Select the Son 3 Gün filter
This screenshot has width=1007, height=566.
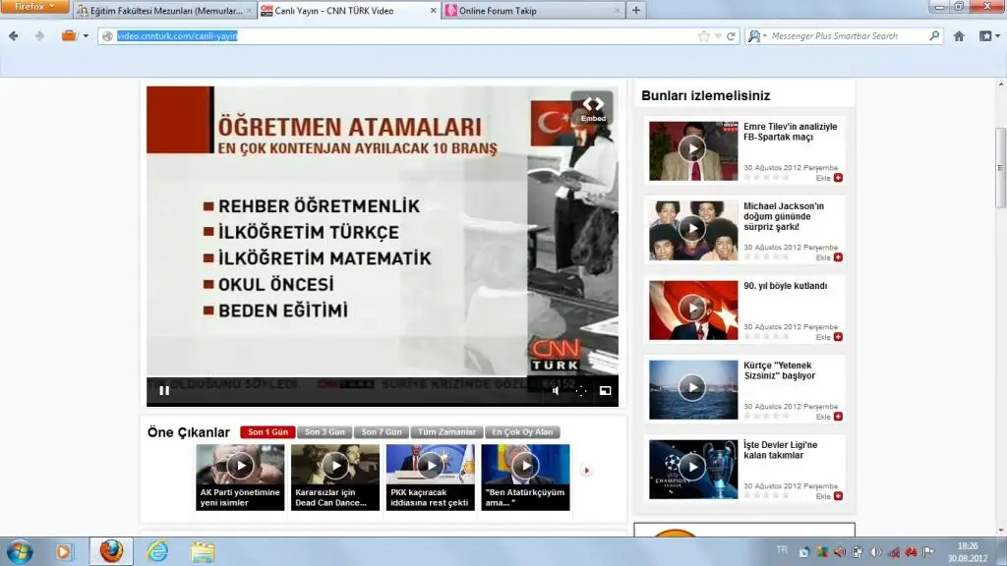pos(325,432)
